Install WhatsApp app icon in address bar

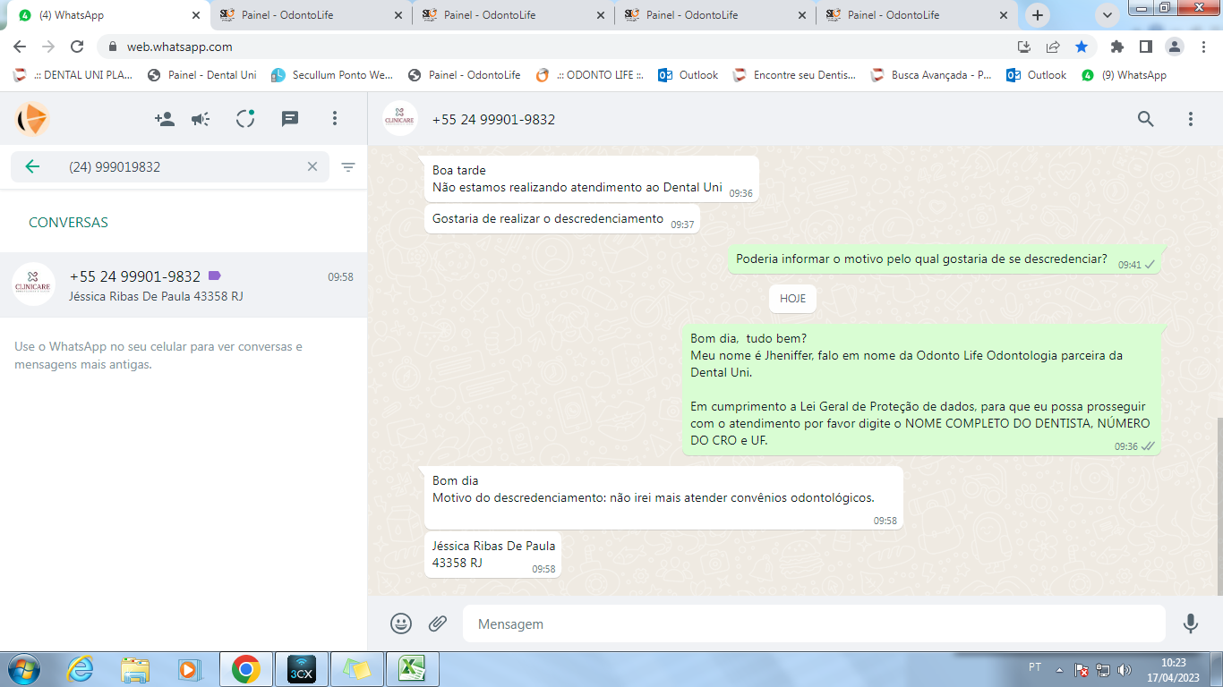point(1024,47)
